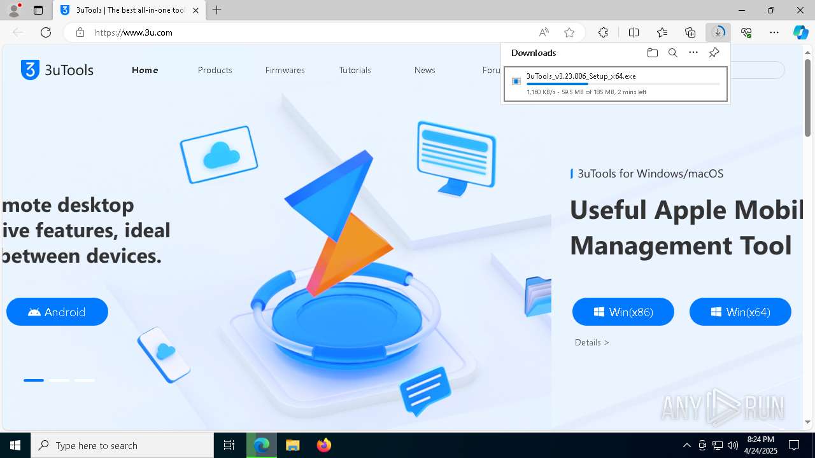Open Browser essentials icon
The height and width of the screenshot is (458, 815).
click(746, 32)
